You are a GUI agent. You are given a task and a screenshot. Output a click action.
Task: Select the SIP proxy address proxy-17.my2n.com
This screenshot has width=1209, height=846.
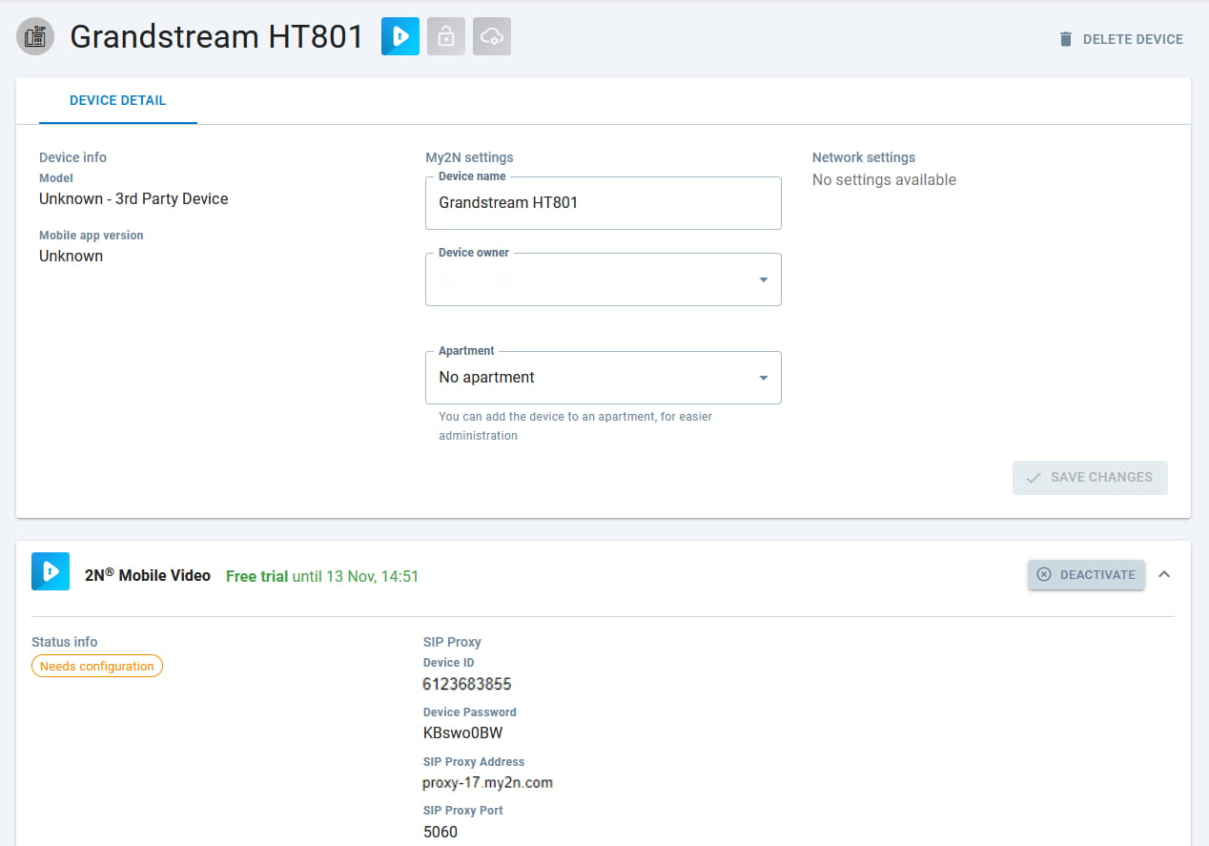[488, 783]
